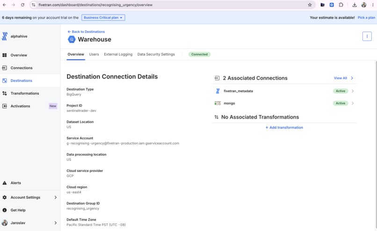Click the us-east4 cloud region value

point(74,192)
